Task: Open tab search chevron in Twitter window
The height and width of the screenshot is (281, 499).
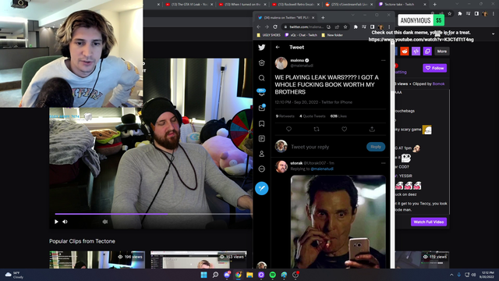Action: [x=352, y=15]
